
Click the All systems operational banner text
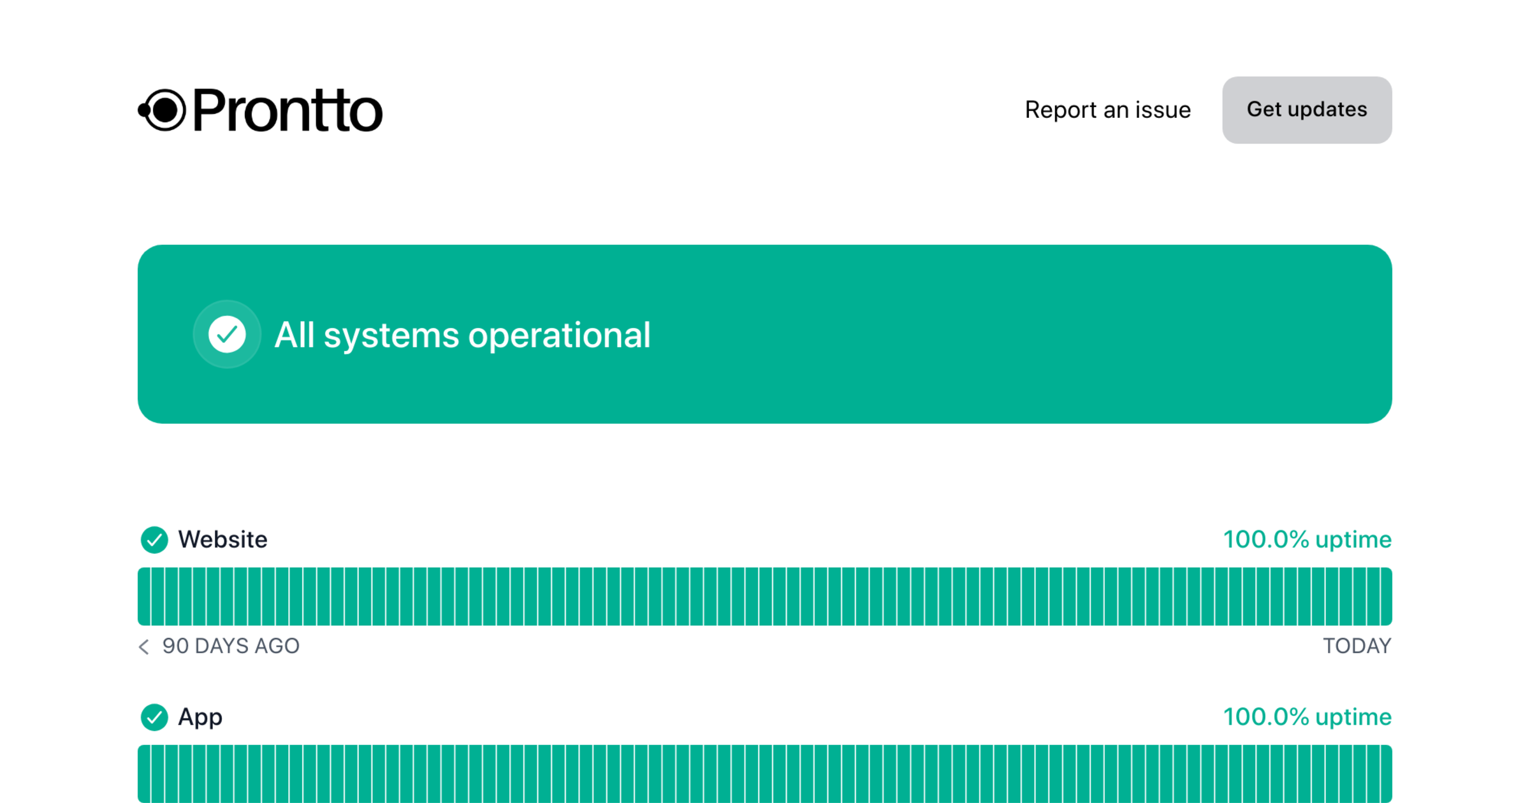click(462, 335)
